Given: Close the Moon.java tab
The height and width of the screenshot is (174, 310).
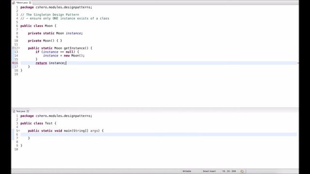Looking at the screenshot, I should [30, 3].
